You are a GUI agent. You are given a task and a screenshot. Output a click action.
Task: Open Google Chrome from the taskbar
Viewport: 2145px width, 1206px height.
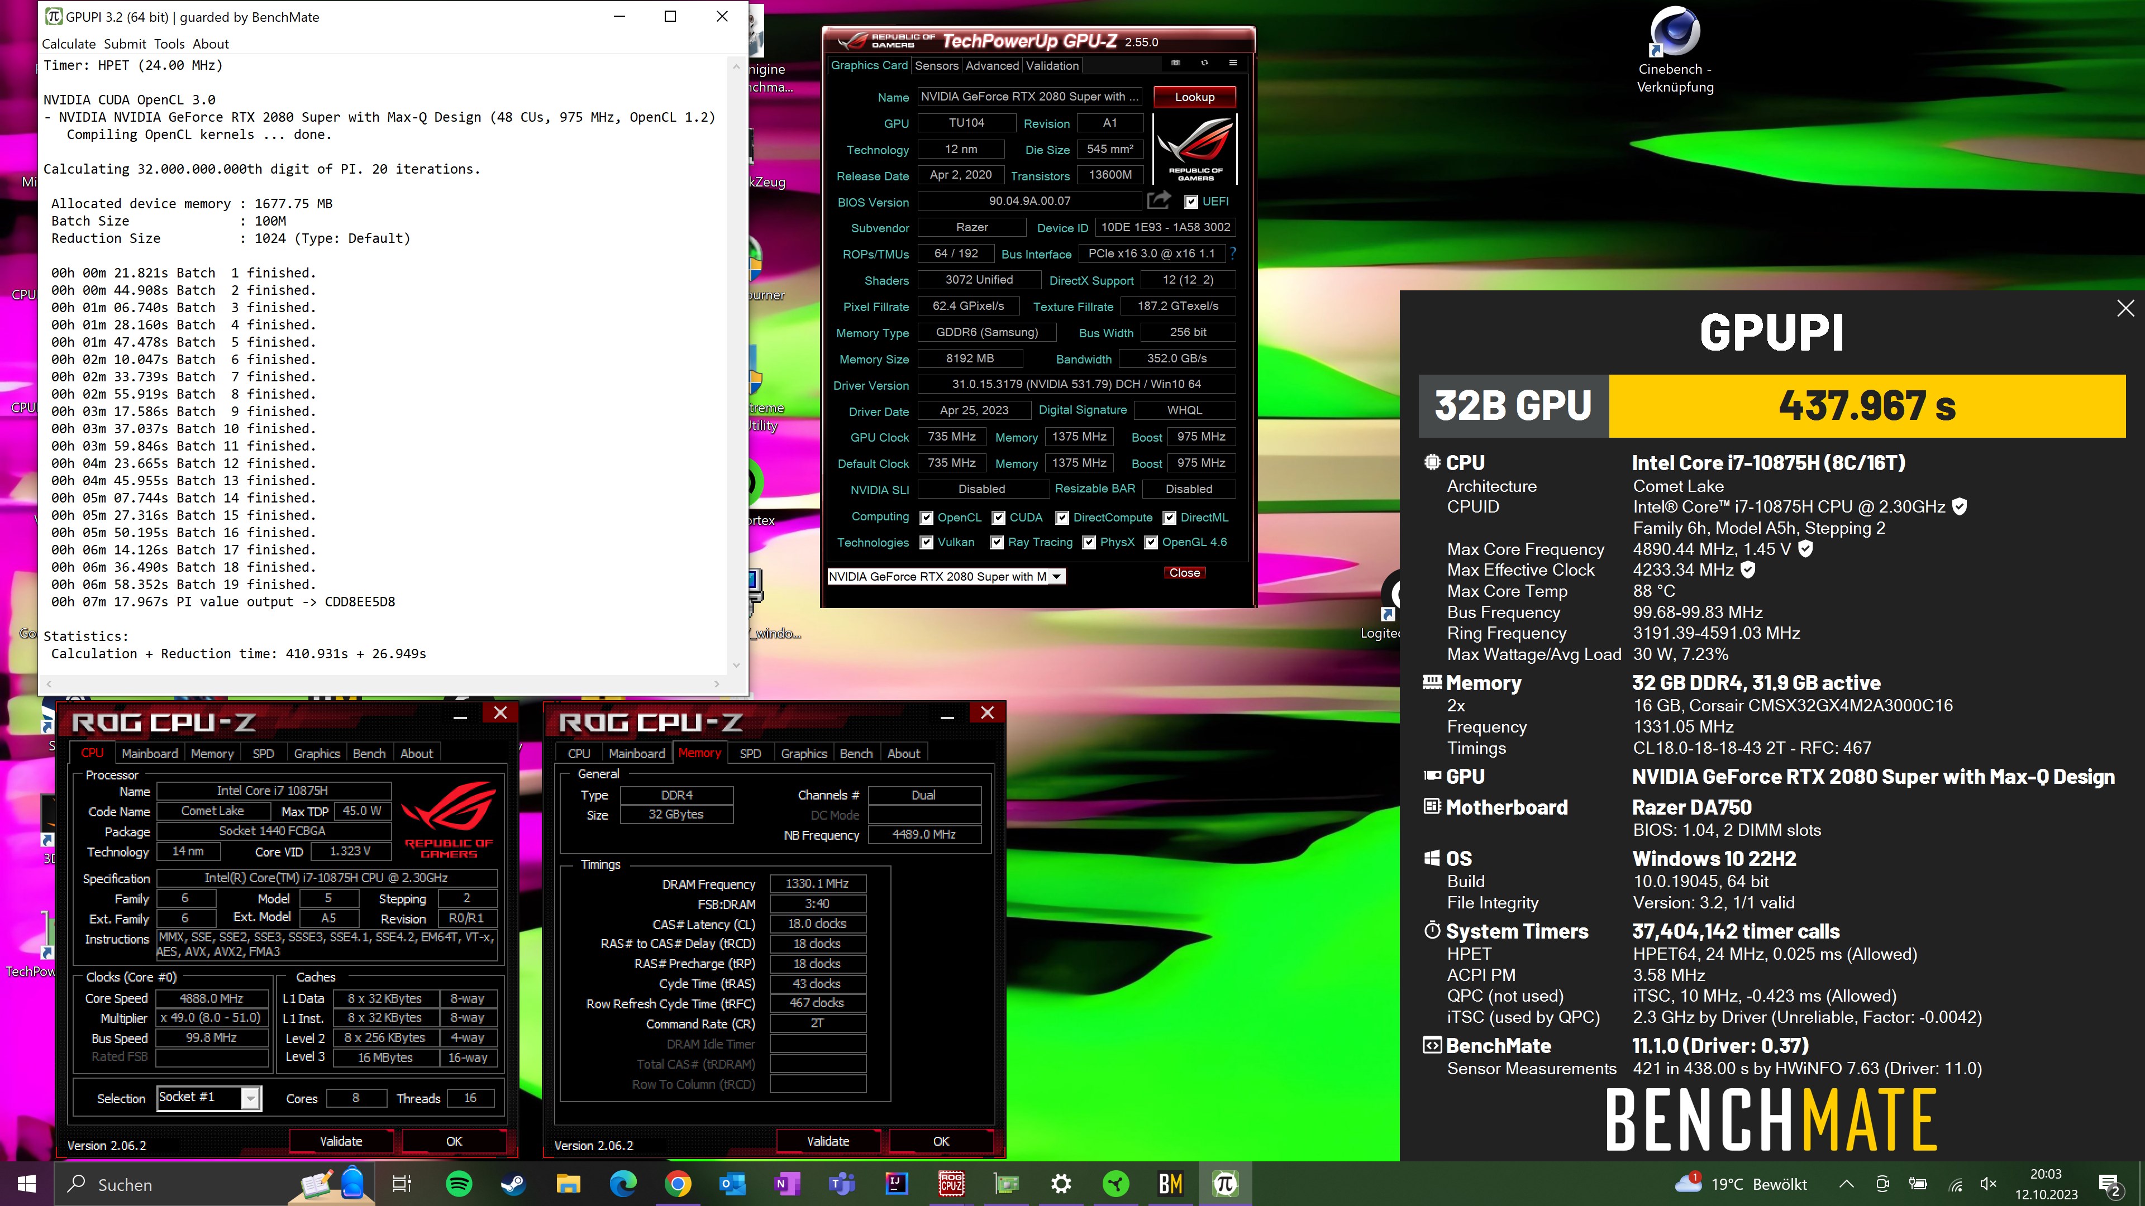(x=678, y=1184)
